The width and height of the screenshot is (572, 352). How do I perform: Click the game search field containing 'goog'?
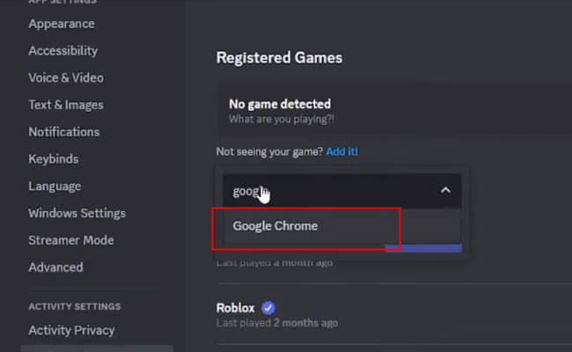[x=342, y=191]
